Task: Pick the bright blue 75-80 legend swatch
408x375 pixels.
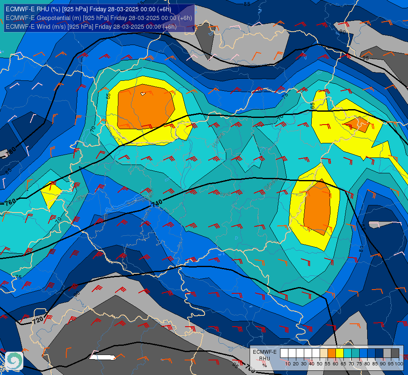Action: [x=363, y=353]
